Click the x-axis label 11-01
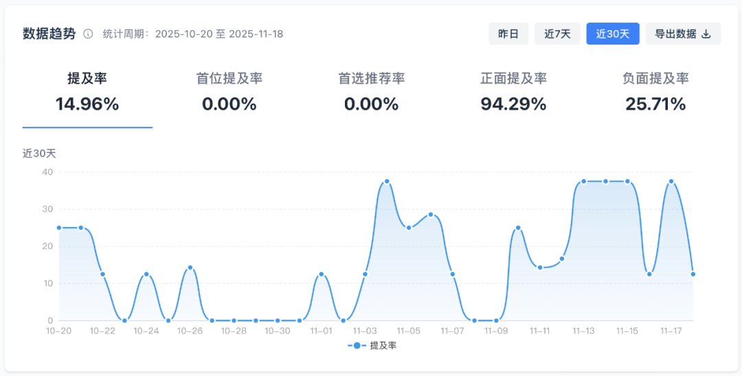Screen dimensions: 742x376 (322, 331)
